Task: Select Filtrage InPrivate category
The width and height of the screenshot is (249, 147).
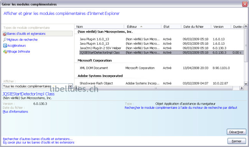Action: coord(18,52)
